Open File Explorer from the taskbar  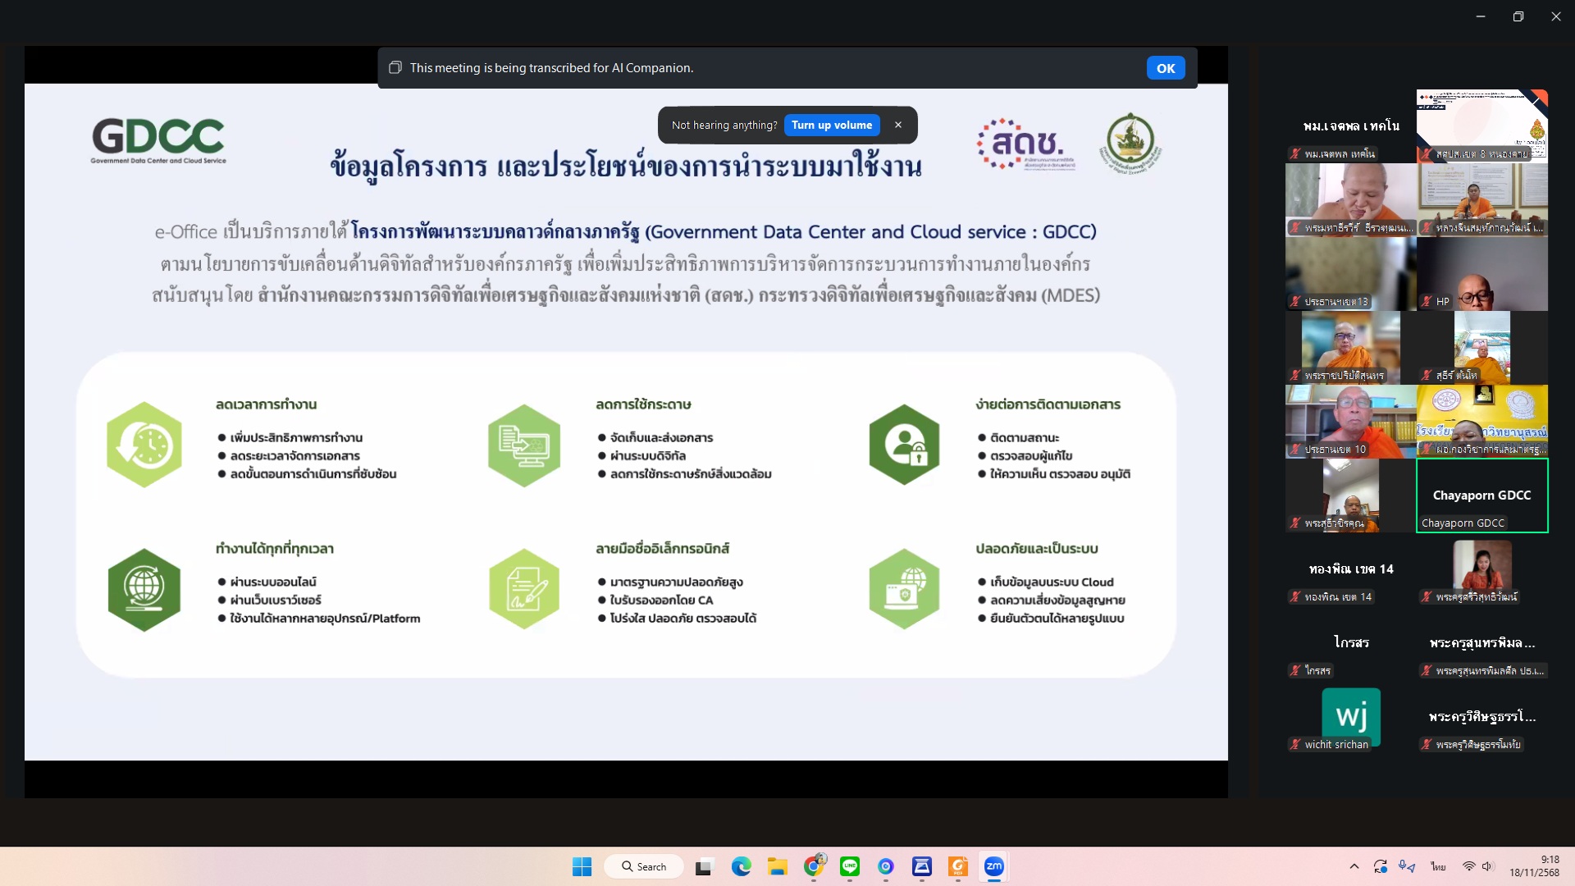pyautogui.click(x=777, y=866)
